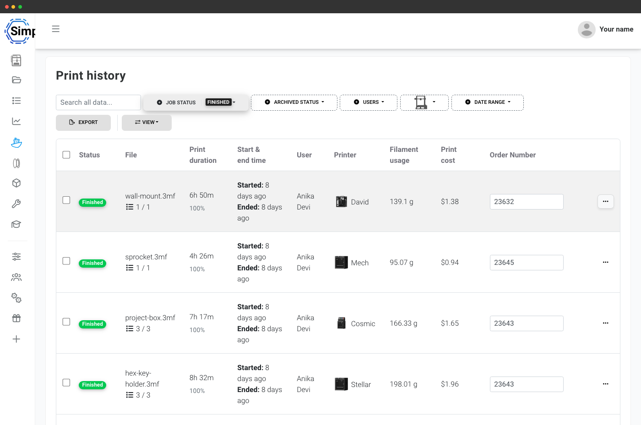
Task: Open the Date Range filter dropdown
Action: coord(488,102)
